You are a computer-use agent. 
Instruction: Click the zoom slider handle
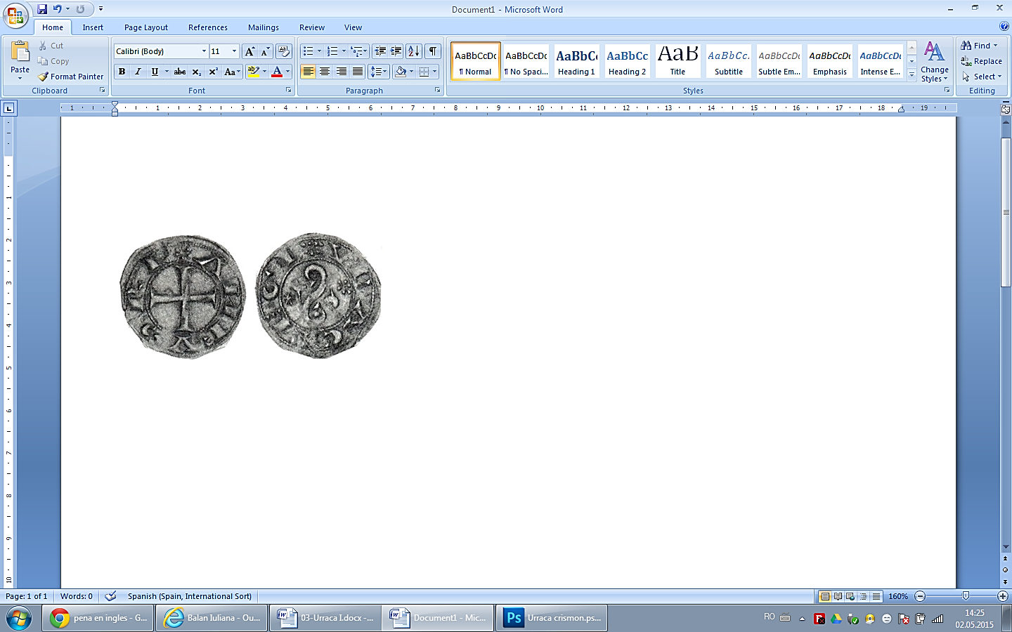966,596
